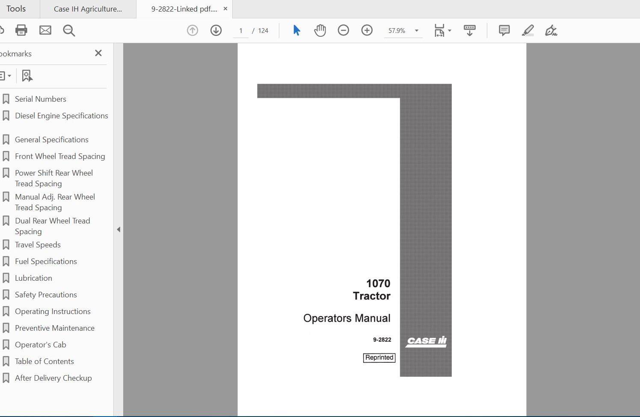Click the "Reprinted" box on the cover
This screenshot has height=417, width=640.
coord(379,358)
